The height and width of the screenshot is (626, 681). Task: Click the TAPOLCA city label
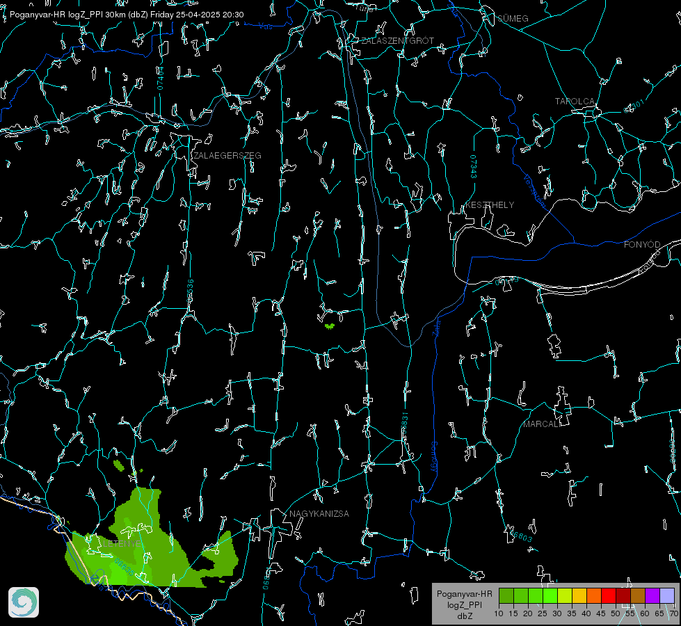coord(575,102)
